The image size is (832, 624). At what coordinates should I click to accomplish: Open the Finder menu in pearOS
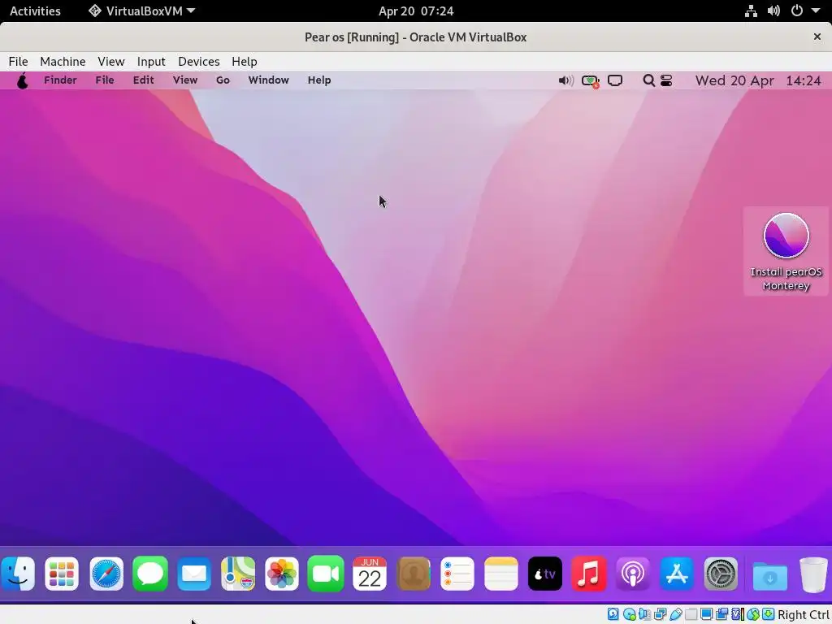point(60,80)
